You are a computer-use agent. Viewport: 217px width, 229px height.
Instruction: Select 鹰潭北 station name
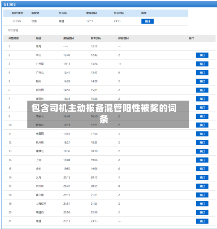[x=40, y=151]
